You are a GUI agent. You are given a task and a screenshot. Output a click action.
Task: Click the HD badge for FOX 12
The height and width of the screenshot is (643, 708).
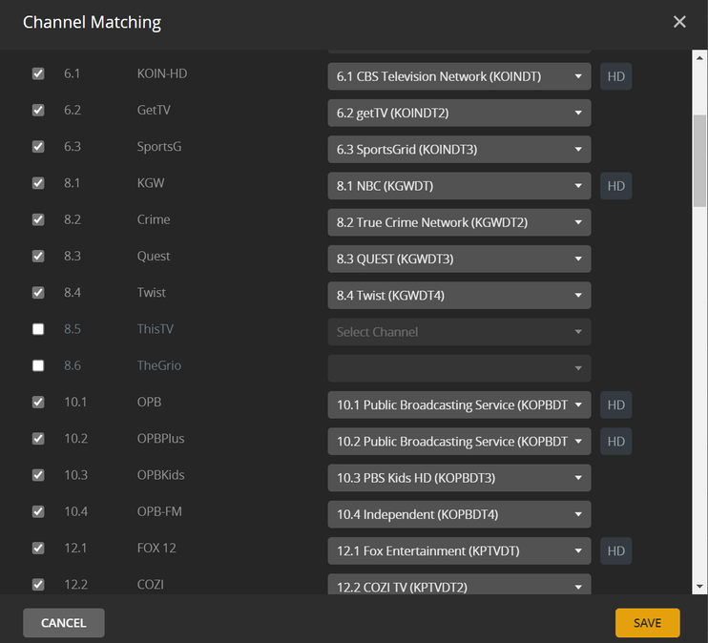pos(615,551)
